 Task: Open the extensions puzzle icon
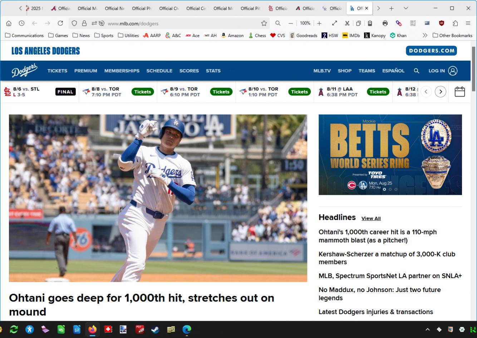[455, 23]
